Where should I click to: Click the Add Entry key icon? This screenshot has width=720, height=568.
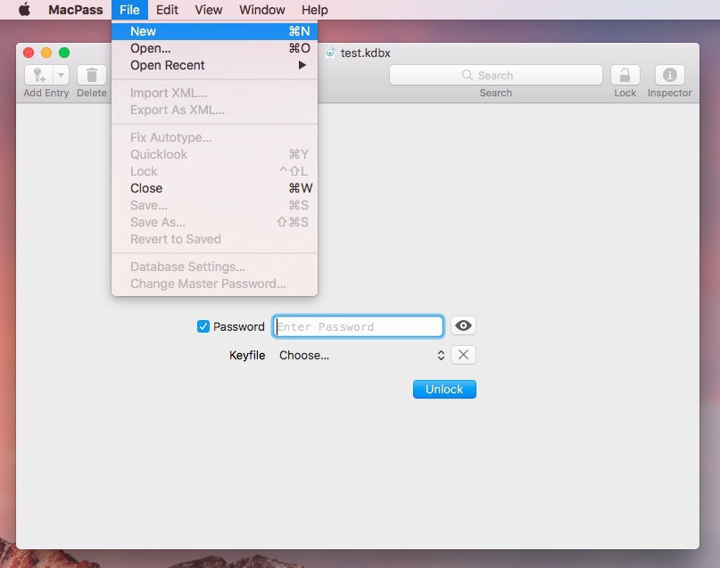point(39,75)
